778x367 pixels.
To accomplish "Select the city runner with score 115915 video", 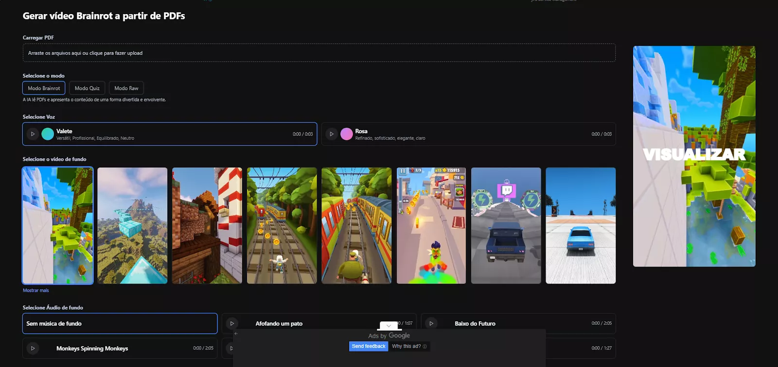I will click(x=431, y=226).
